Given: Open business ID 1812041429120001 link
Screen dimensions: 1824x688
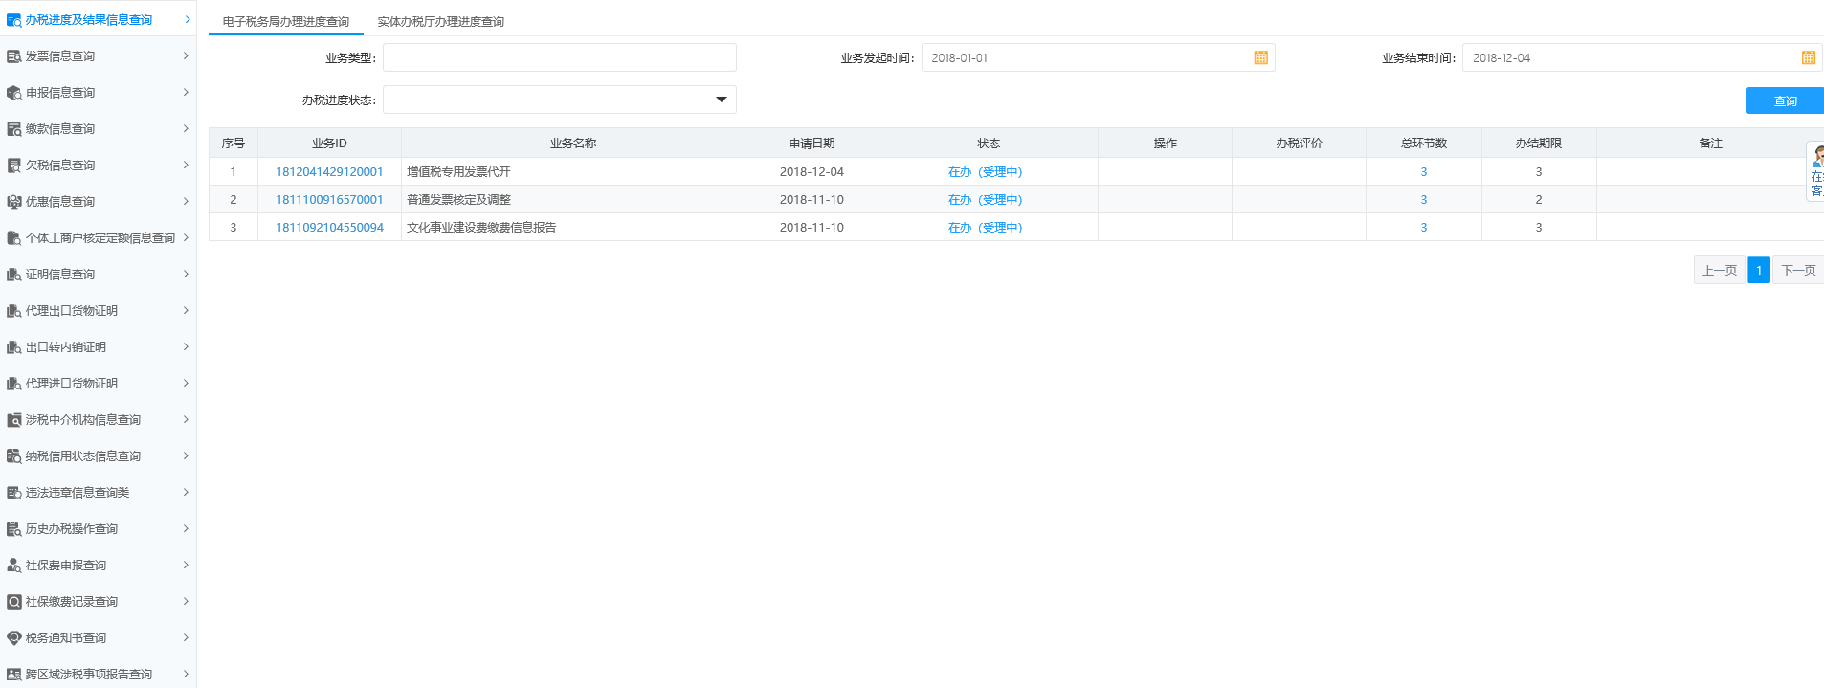Looking at the screenshot, I should click(329, 172).
